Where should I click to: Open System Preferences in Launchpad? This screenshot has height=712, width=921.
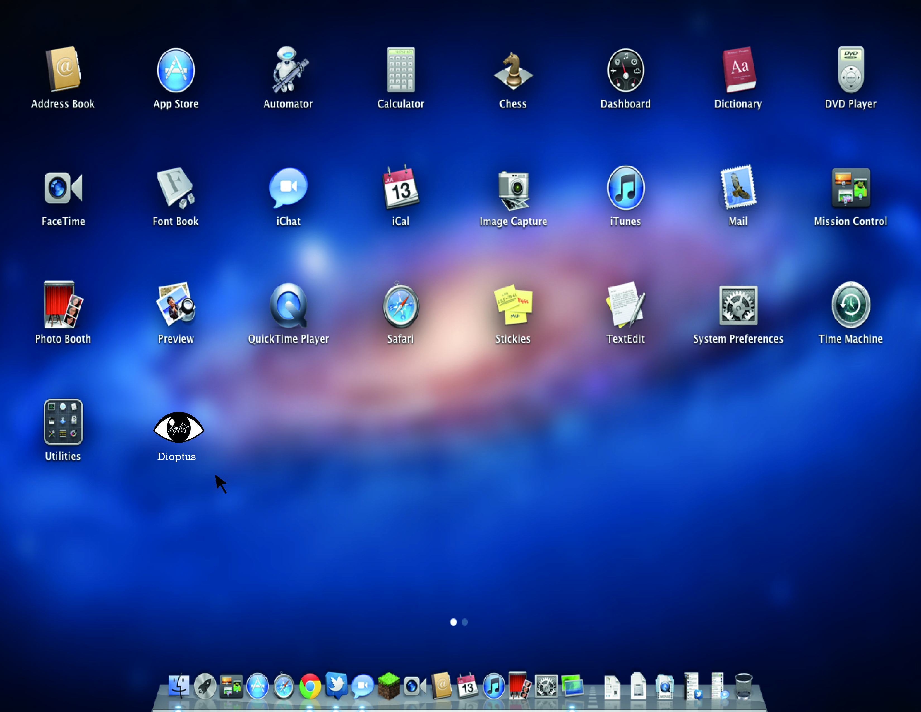click(738, 305)
